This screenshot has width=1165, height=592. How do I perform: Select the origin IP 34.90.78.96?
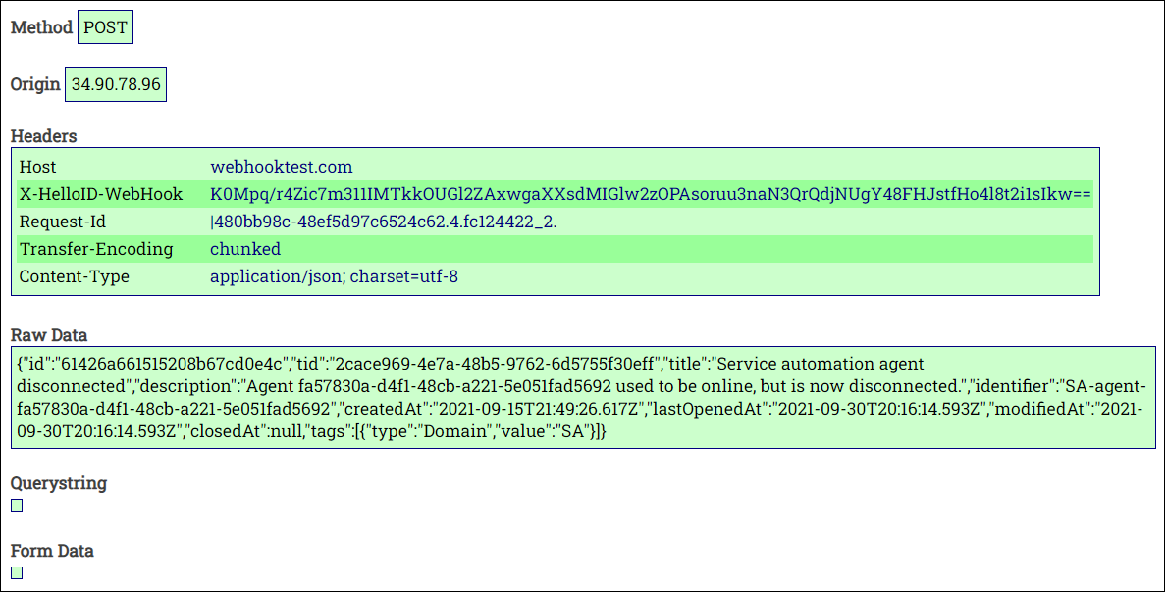pyautogui.click(x=116, y=84)
